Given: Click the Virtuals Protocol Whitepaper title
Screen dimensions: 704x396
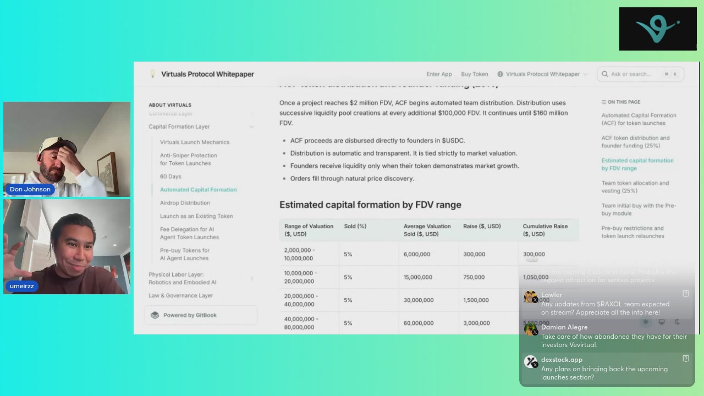Looking at the screenshot, I should pyautogui.click(x=207, y=74).
